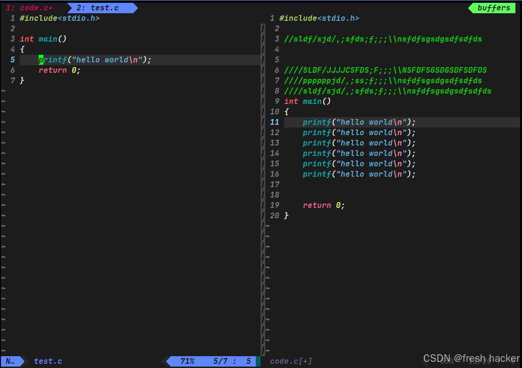Click line number 2 in right gutter

coord(277,29)
